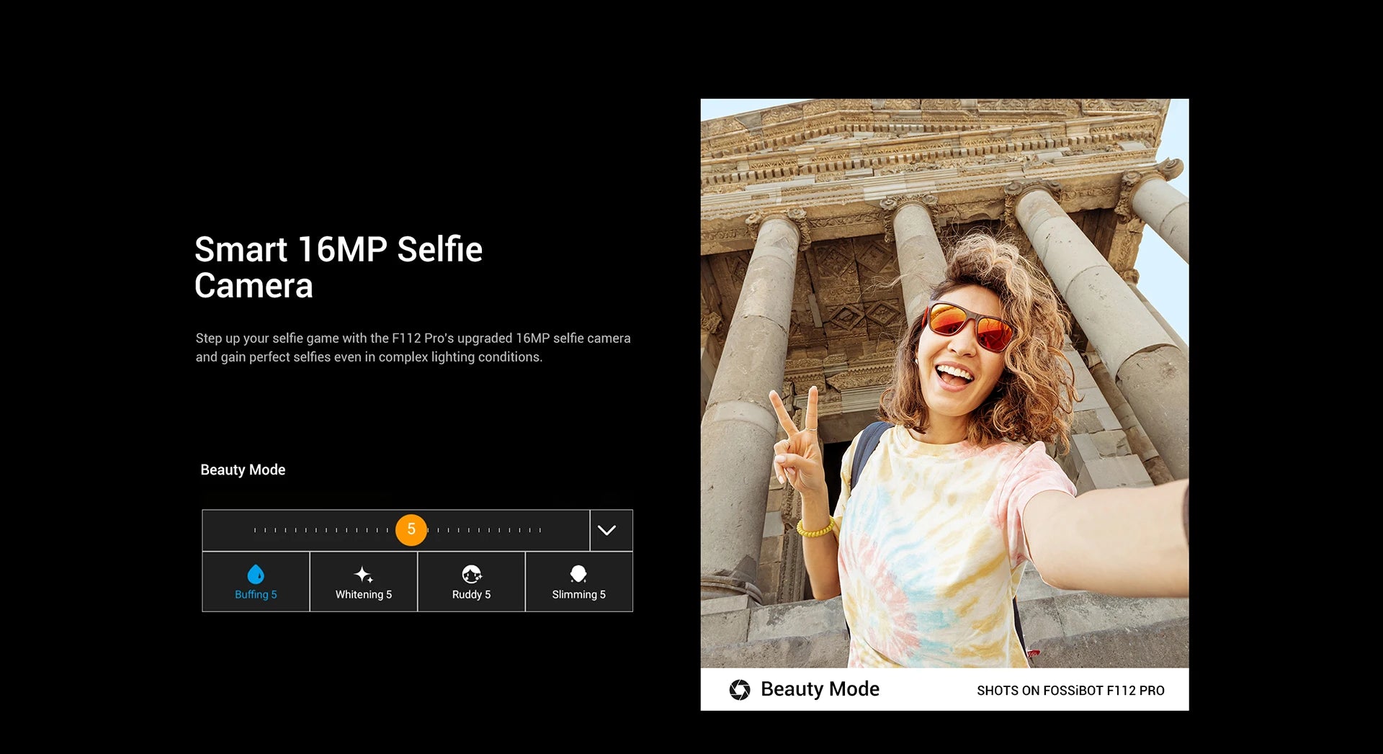1383x754 pixels.
Task: Select the Slimming 5 text label
Action: coord(578,595)
